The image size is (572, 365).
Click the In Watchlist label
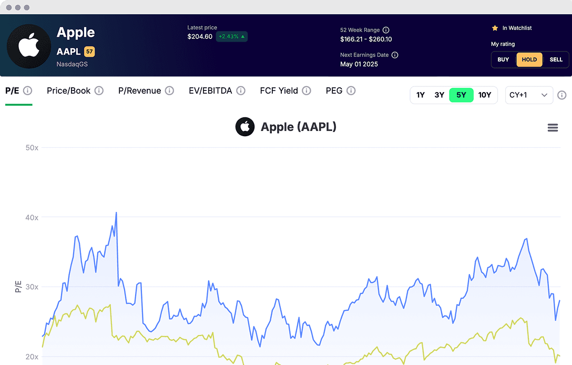click(517, 28)
